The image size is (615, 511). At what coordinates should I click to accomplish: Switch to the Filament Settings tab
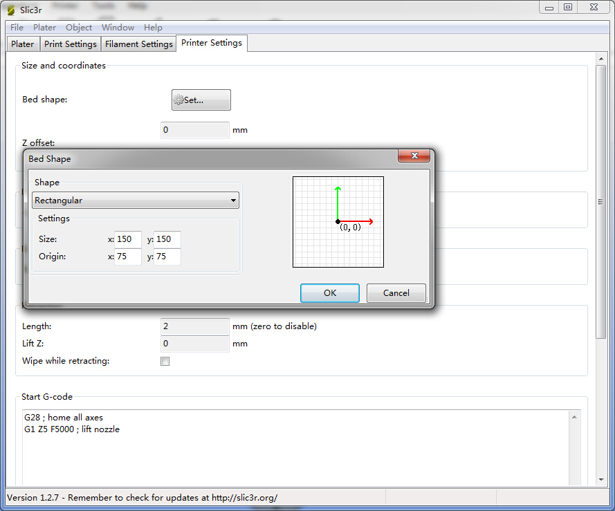pos(139,44)
